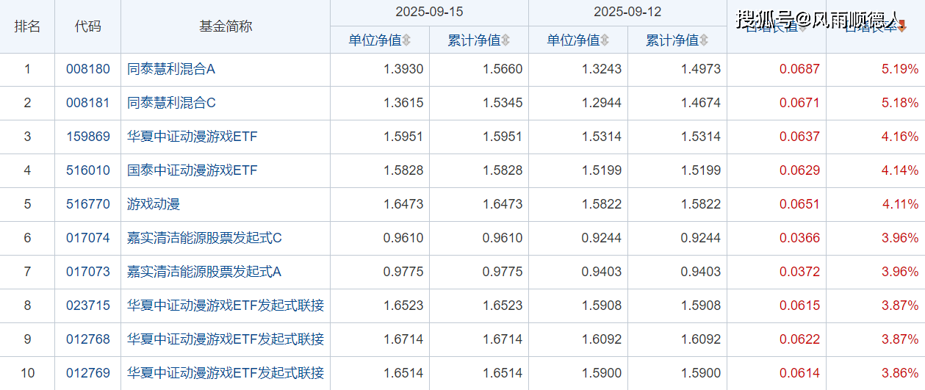Click the 排名 column header
The height and width of the screenshot is (390, 925).
click(x=27, y=26)
